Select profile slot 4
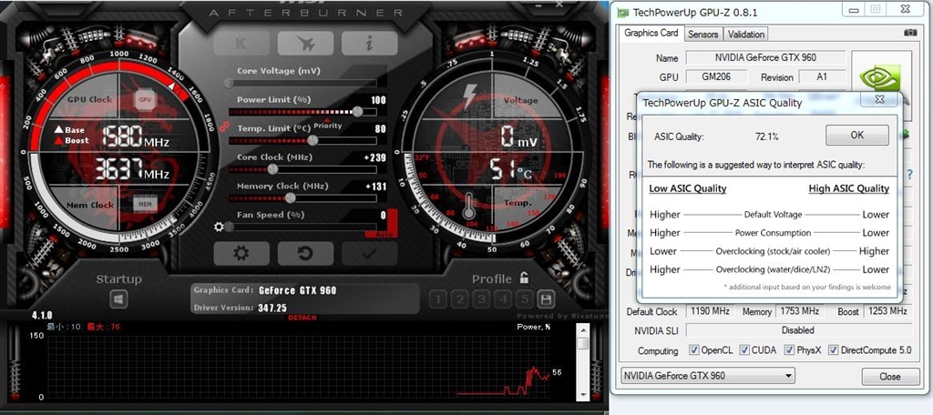Image resolution: width=933 pixels, height=415 pixels. click(504, 299)
